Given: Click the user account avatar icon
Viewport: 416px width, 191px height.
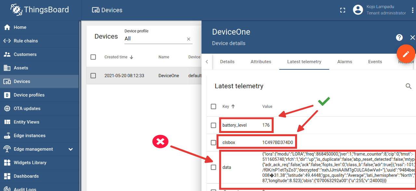Looking at the screenshot, I should point(358,10).
